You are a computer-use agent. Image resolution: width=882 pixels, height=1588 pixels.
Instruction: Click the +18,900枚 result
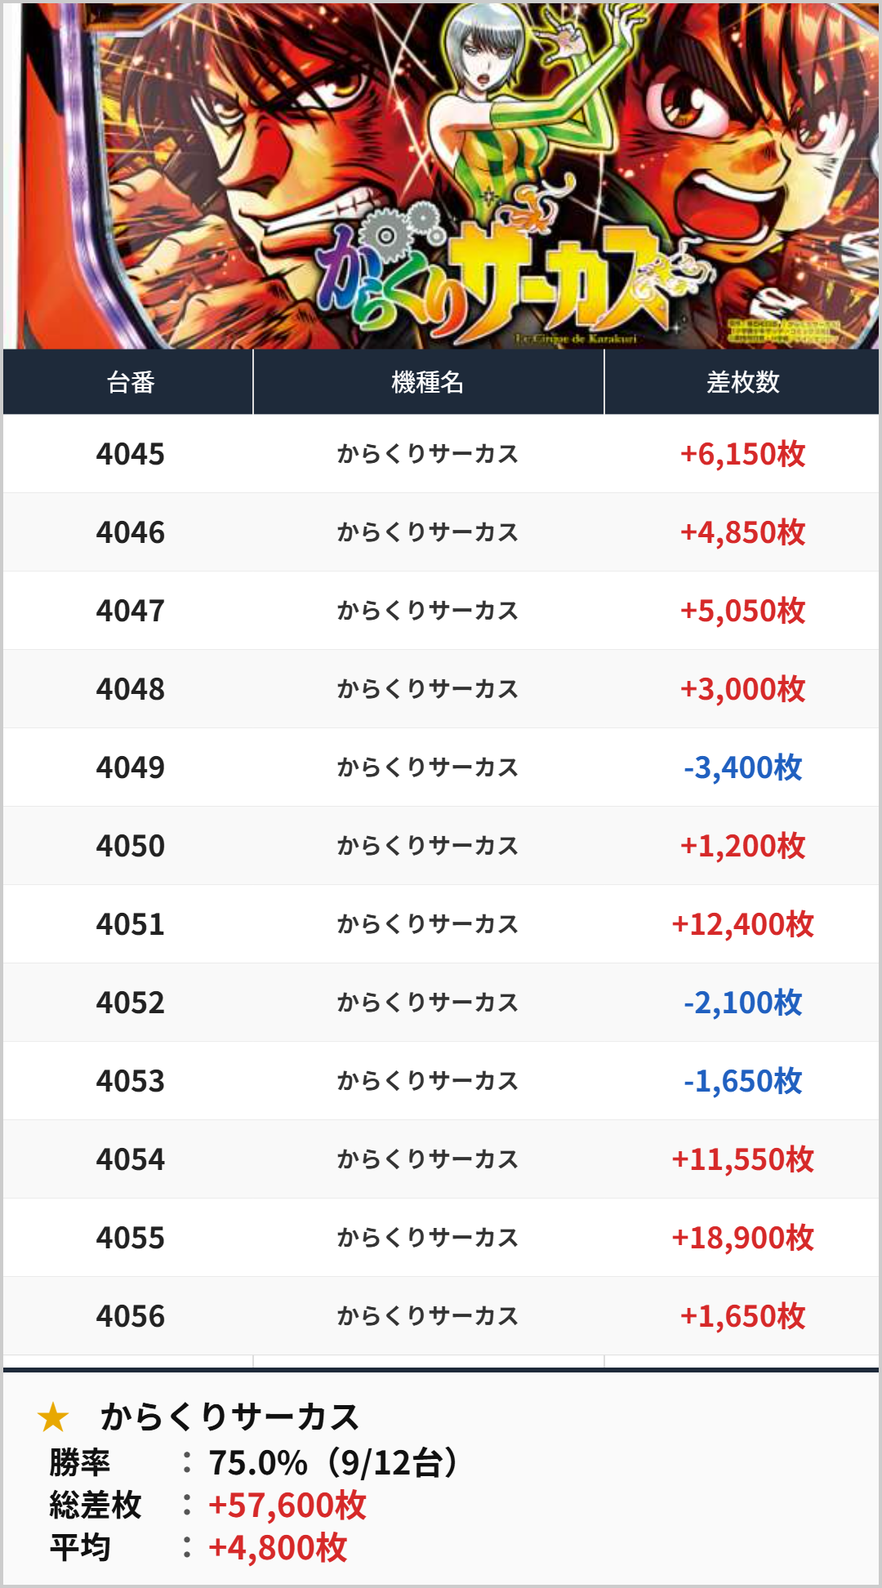(742, 1238)
